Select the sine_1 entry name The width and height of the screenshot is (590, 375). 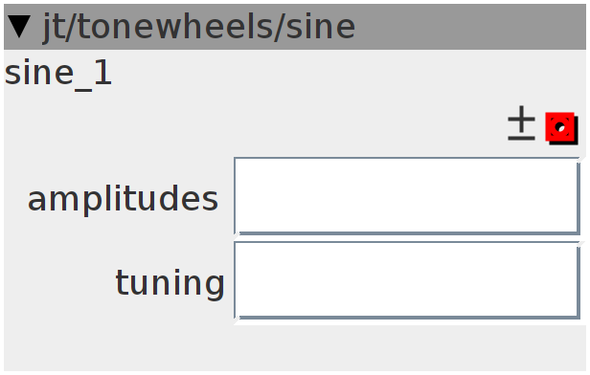[58, 74]
